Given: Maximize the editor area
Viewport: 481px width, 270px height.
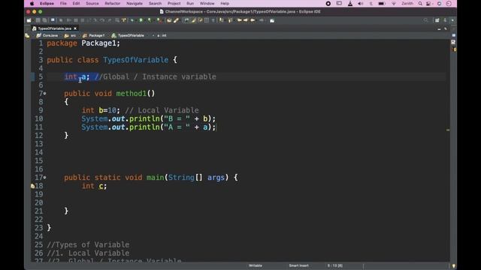Looking at the screenshot, I should pos(446,28).
